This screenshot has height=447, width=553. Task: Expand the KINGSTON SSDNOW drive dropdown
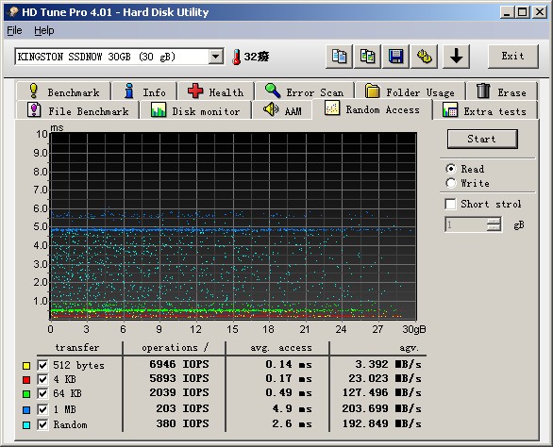tap(215, 57)
